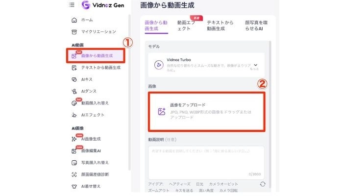Click the 動画顔入れ替え face icon

pyautogui.click(x=74, y=103)
